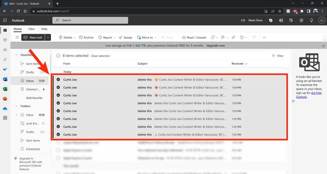Click Clear selection link

[x=100, y=56]
